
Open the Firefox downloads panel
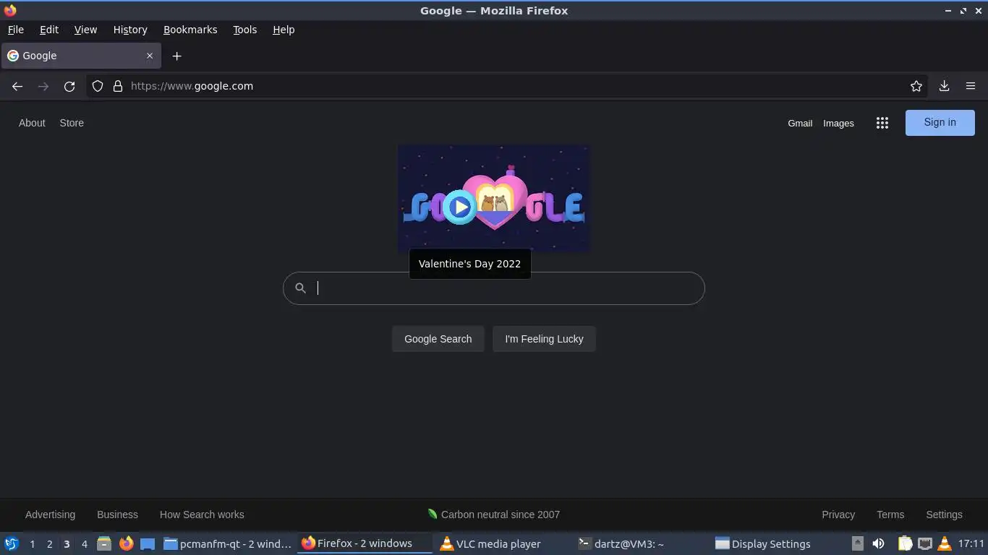pos(944,86)
